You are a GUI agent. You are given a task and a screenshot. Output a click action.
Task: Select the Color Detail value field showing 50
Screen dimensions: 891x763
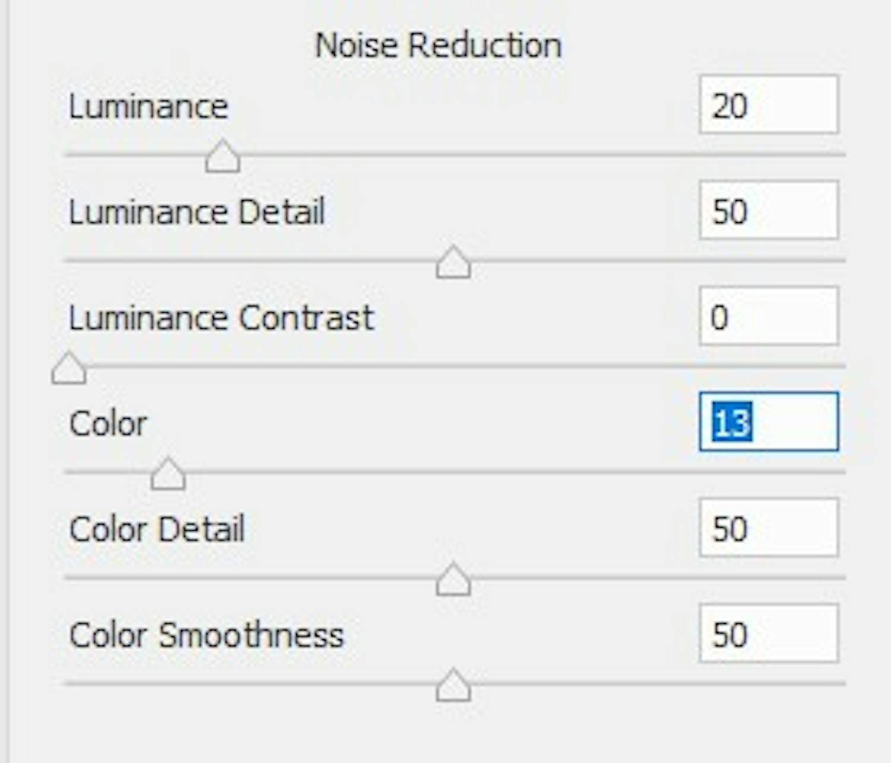click(769, 527)
